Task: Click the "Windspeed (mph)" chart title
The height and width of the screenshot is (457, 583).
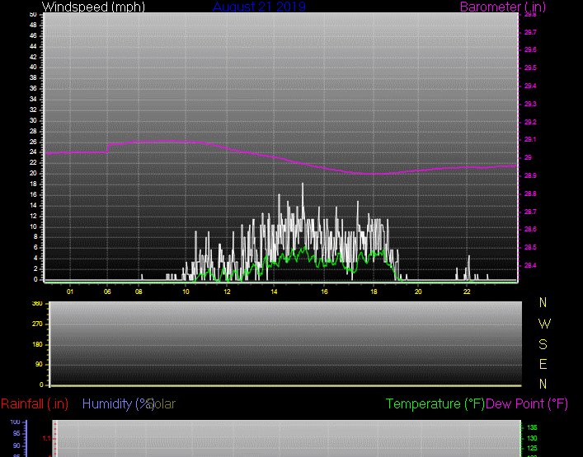Action: tap(93, 7)
